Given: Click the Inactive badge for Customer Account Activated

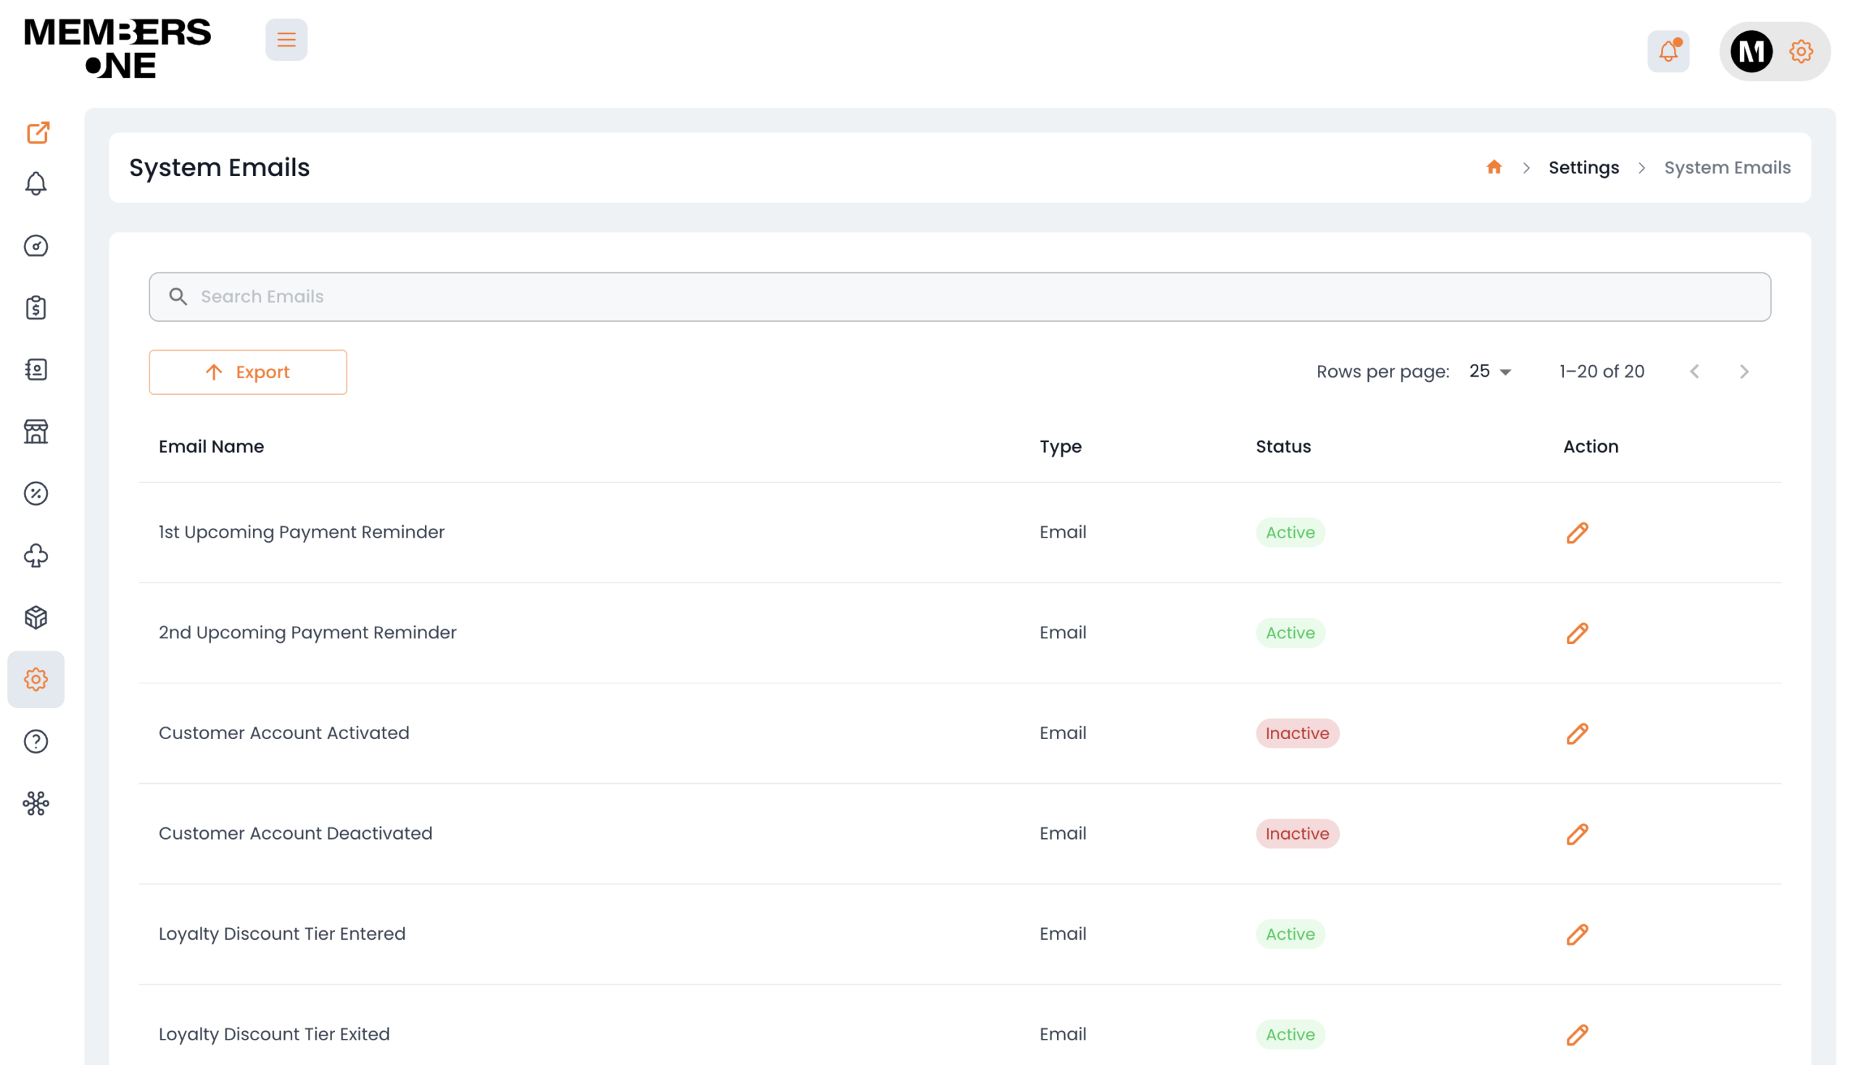Looking at the screenshot, I should (x=1297, y=733).
